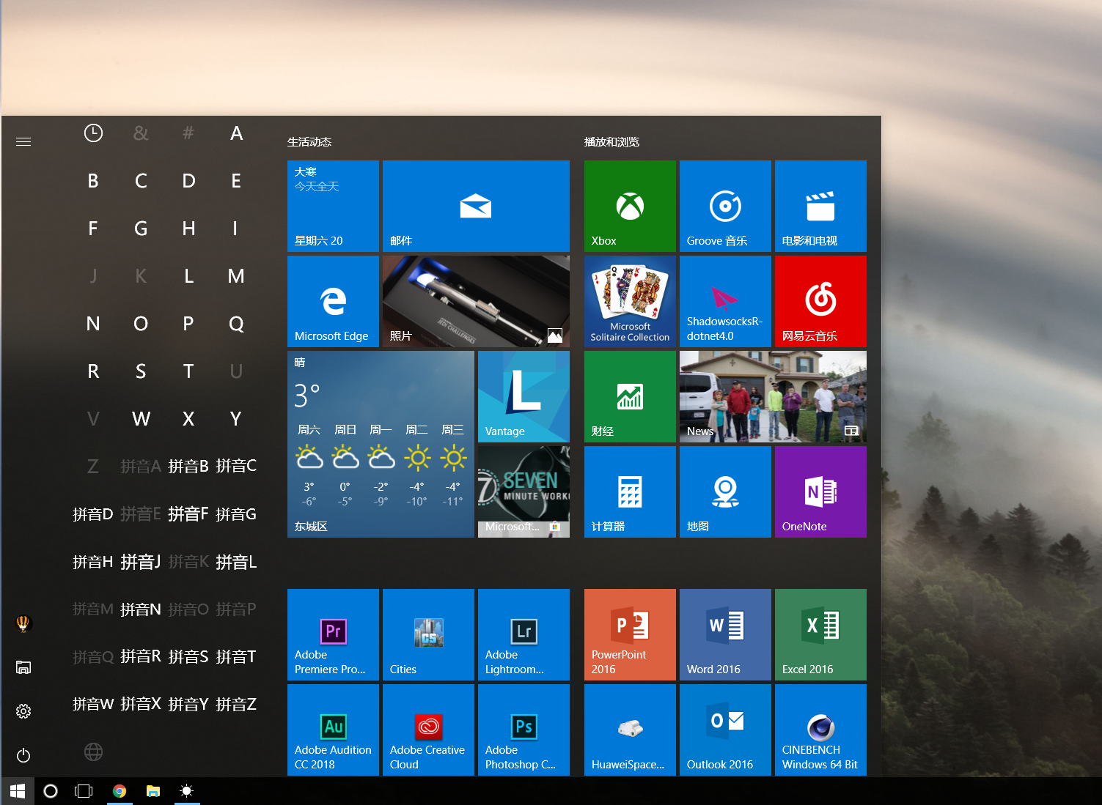The width and height of the screenshot is (1102, 805).
Task: Open CINEBENCH Windows 64 Bit tile
Action: pyautogui.click(x=820, y=730)
